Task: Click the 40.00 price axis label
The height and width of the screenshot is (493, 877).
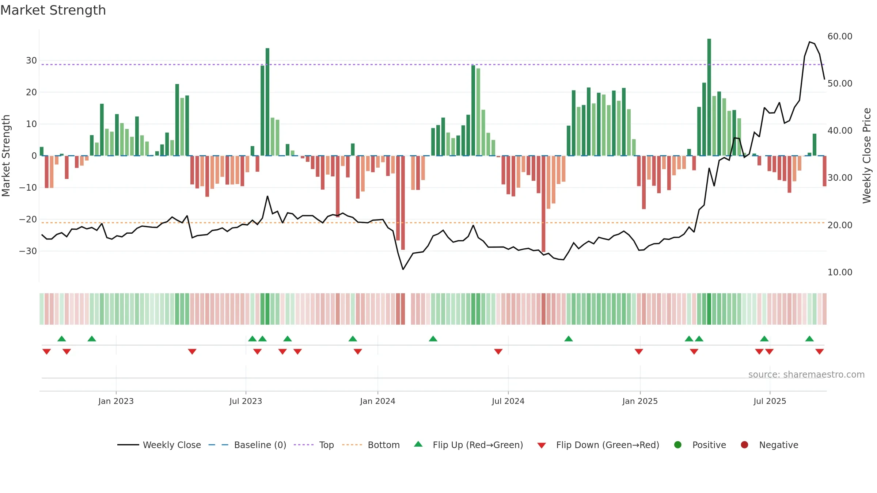Action: pyautogui.click(x=840, y=131)
